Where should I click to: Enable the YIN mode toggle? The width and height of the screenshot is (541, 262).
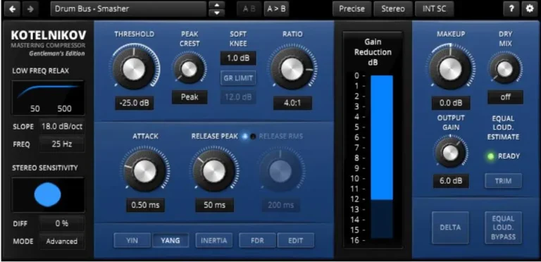coord(132,240)
